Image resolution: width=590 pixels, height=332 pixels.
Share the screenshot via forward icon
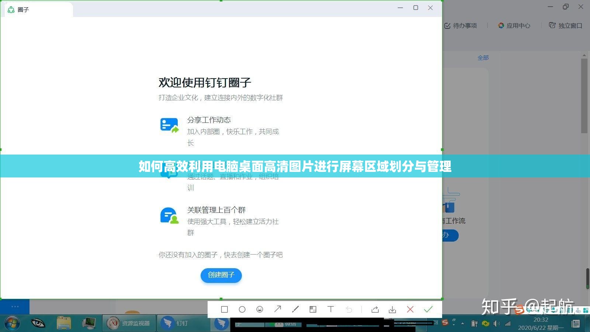(375, 309)
